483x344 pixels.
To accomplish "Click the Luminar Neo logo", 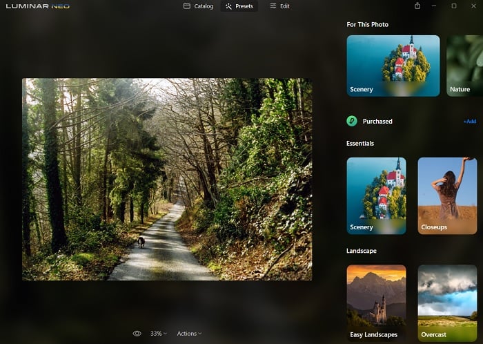I will click(37, 6).
